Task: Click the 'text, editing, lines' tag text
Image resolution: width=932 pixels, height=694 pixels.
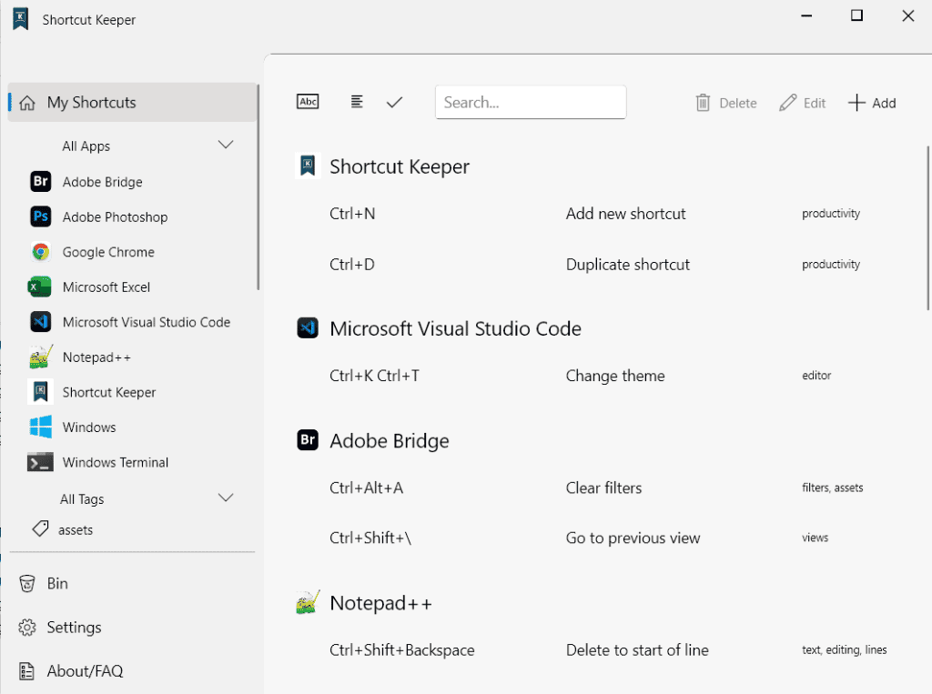Action: click(x=844, y=650)
